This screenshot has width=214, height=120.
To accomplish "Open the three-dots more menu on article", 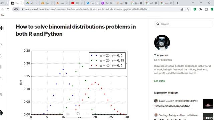I will tap(88, 114).
